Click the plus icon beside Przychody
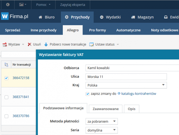 coord(66,17)
